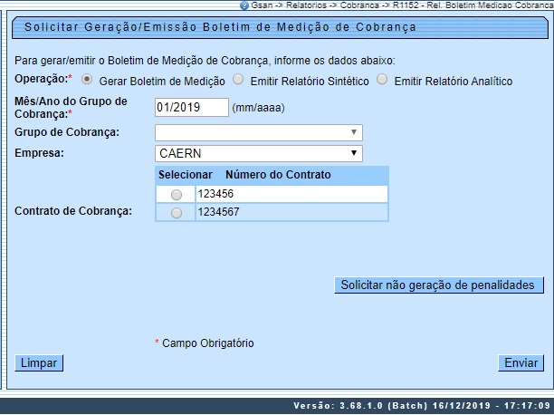Viewport: 554px width, 415px height.
Task: Select contract 123456 radio button
Action: [176, 194]
